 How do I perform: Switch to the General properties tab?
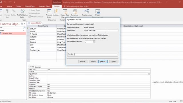[31, 67]
